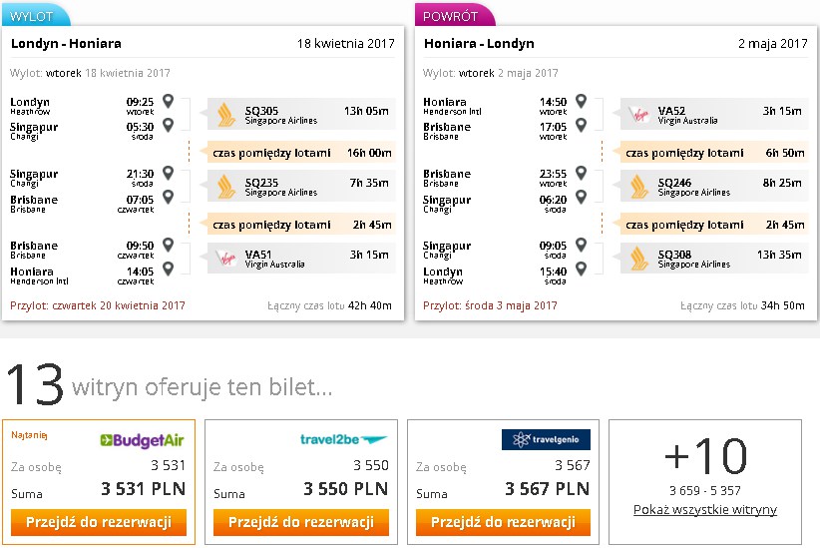Click the map pin next to Brisbane 17:05 arrival

point(581,125)
